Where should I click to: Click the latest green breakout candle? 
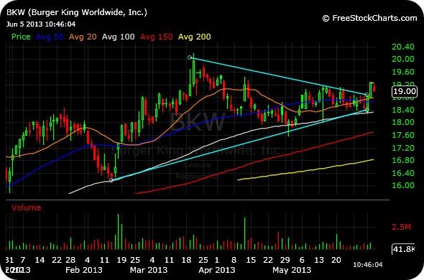[x=370, y=90]
